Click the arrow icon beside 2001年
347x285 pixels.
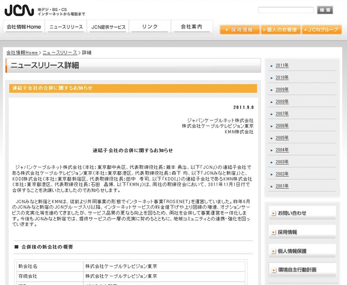coord(272,186)
